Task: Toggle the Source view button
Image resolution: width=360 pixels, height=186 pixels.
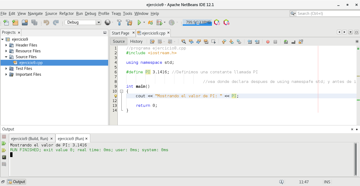Action: [x=119, y=41]
